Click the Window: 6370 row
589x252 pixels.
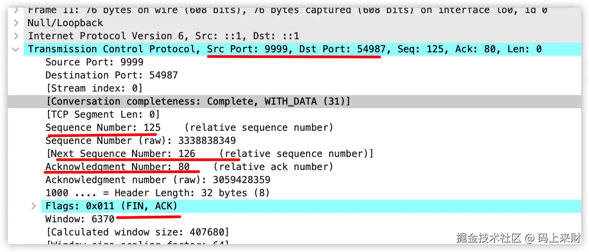tap(80, 219)
